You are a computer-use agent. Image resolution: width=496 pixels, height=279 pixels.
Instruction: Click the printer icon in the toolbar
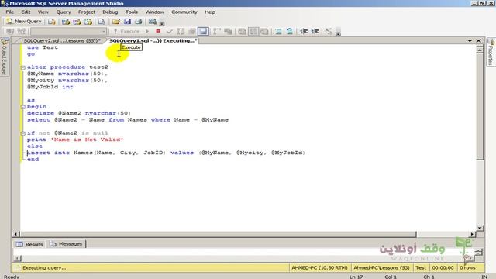[138, 22]
